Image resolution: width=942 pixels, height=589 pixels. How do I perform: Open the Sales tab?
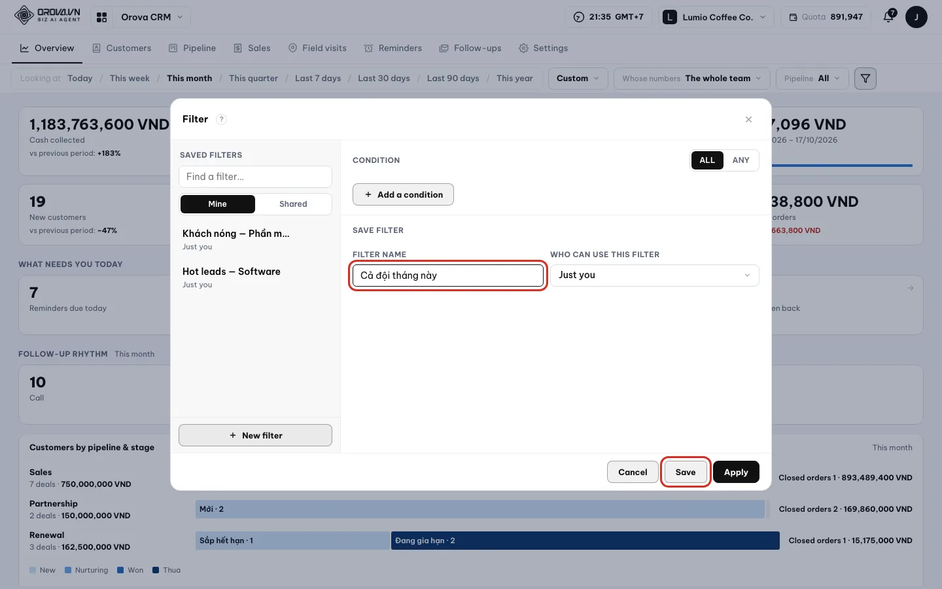pos(252,48)
